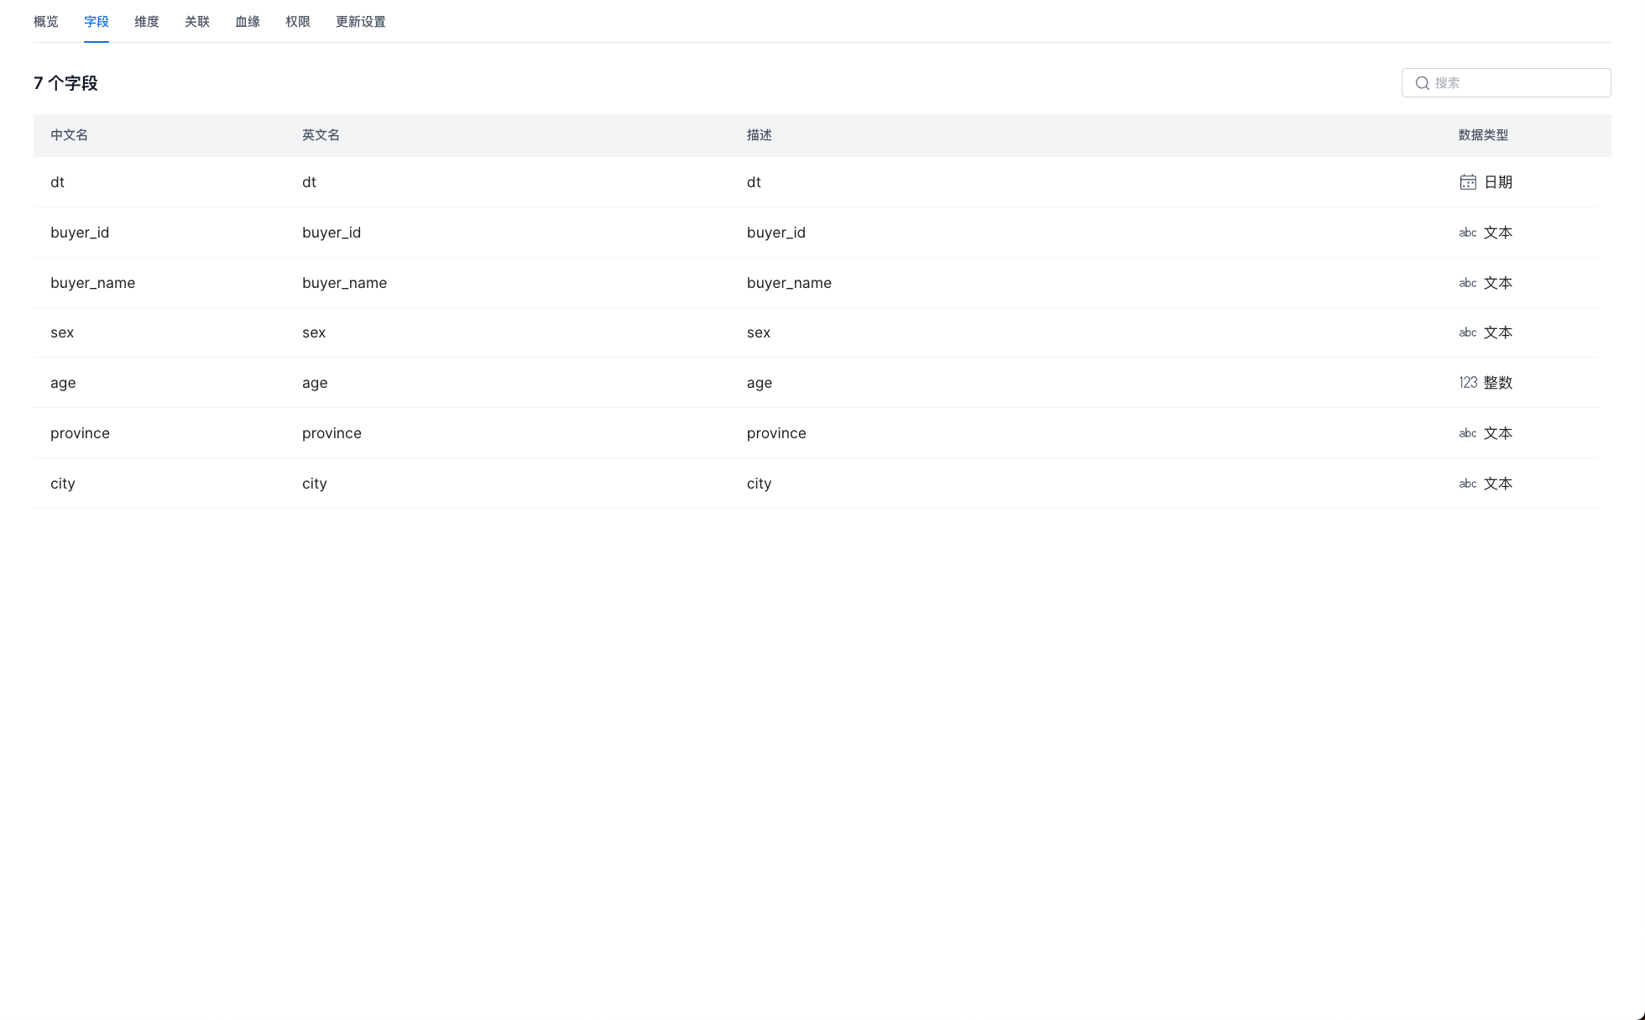Click the 文本 type label for city

(x=1498, y=484)
